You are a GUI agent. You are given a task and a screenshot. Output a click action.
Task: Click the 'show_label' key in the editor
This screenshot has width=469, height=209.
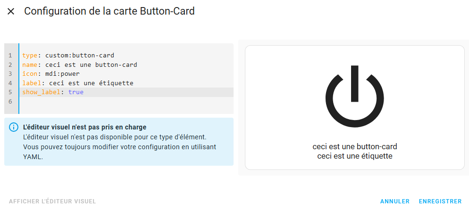(42, 92)
